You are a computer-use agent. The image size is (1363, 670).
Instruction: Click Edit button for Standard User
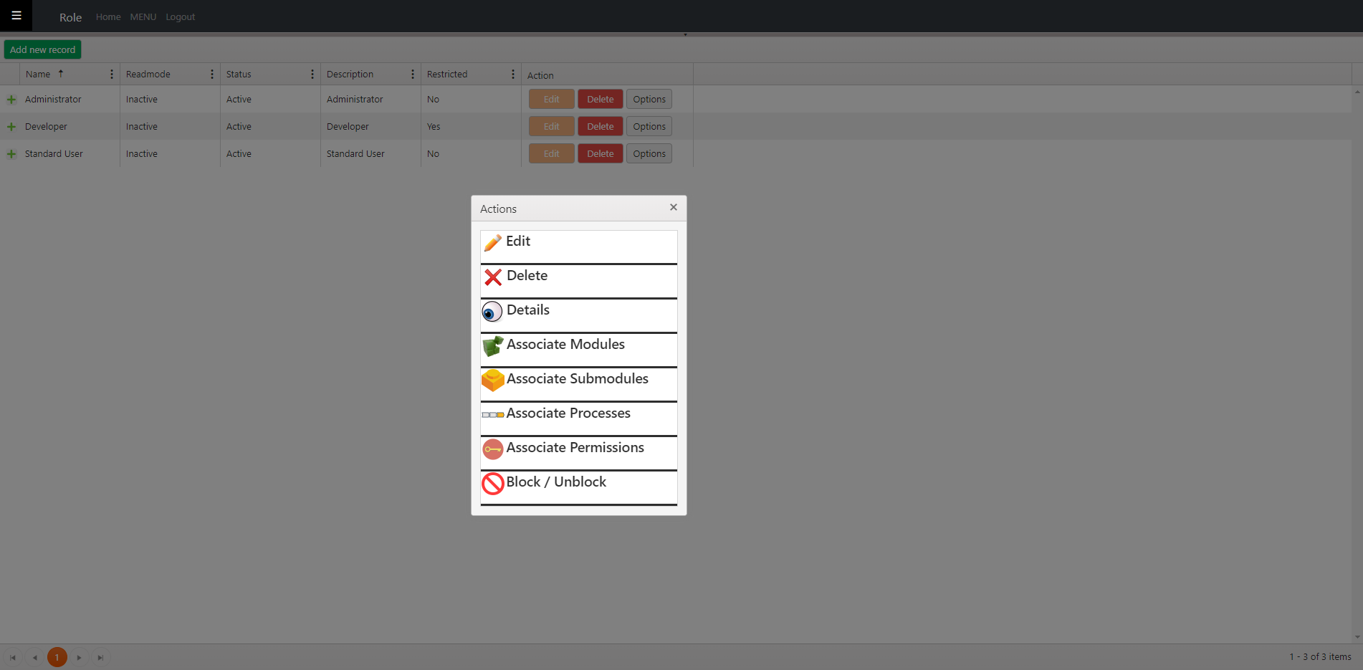[x=552, y=154]
